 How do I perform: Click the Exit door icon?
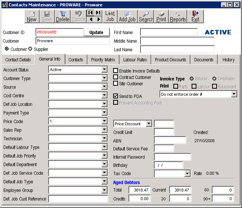pyautogui.click(x=195, y=16)
